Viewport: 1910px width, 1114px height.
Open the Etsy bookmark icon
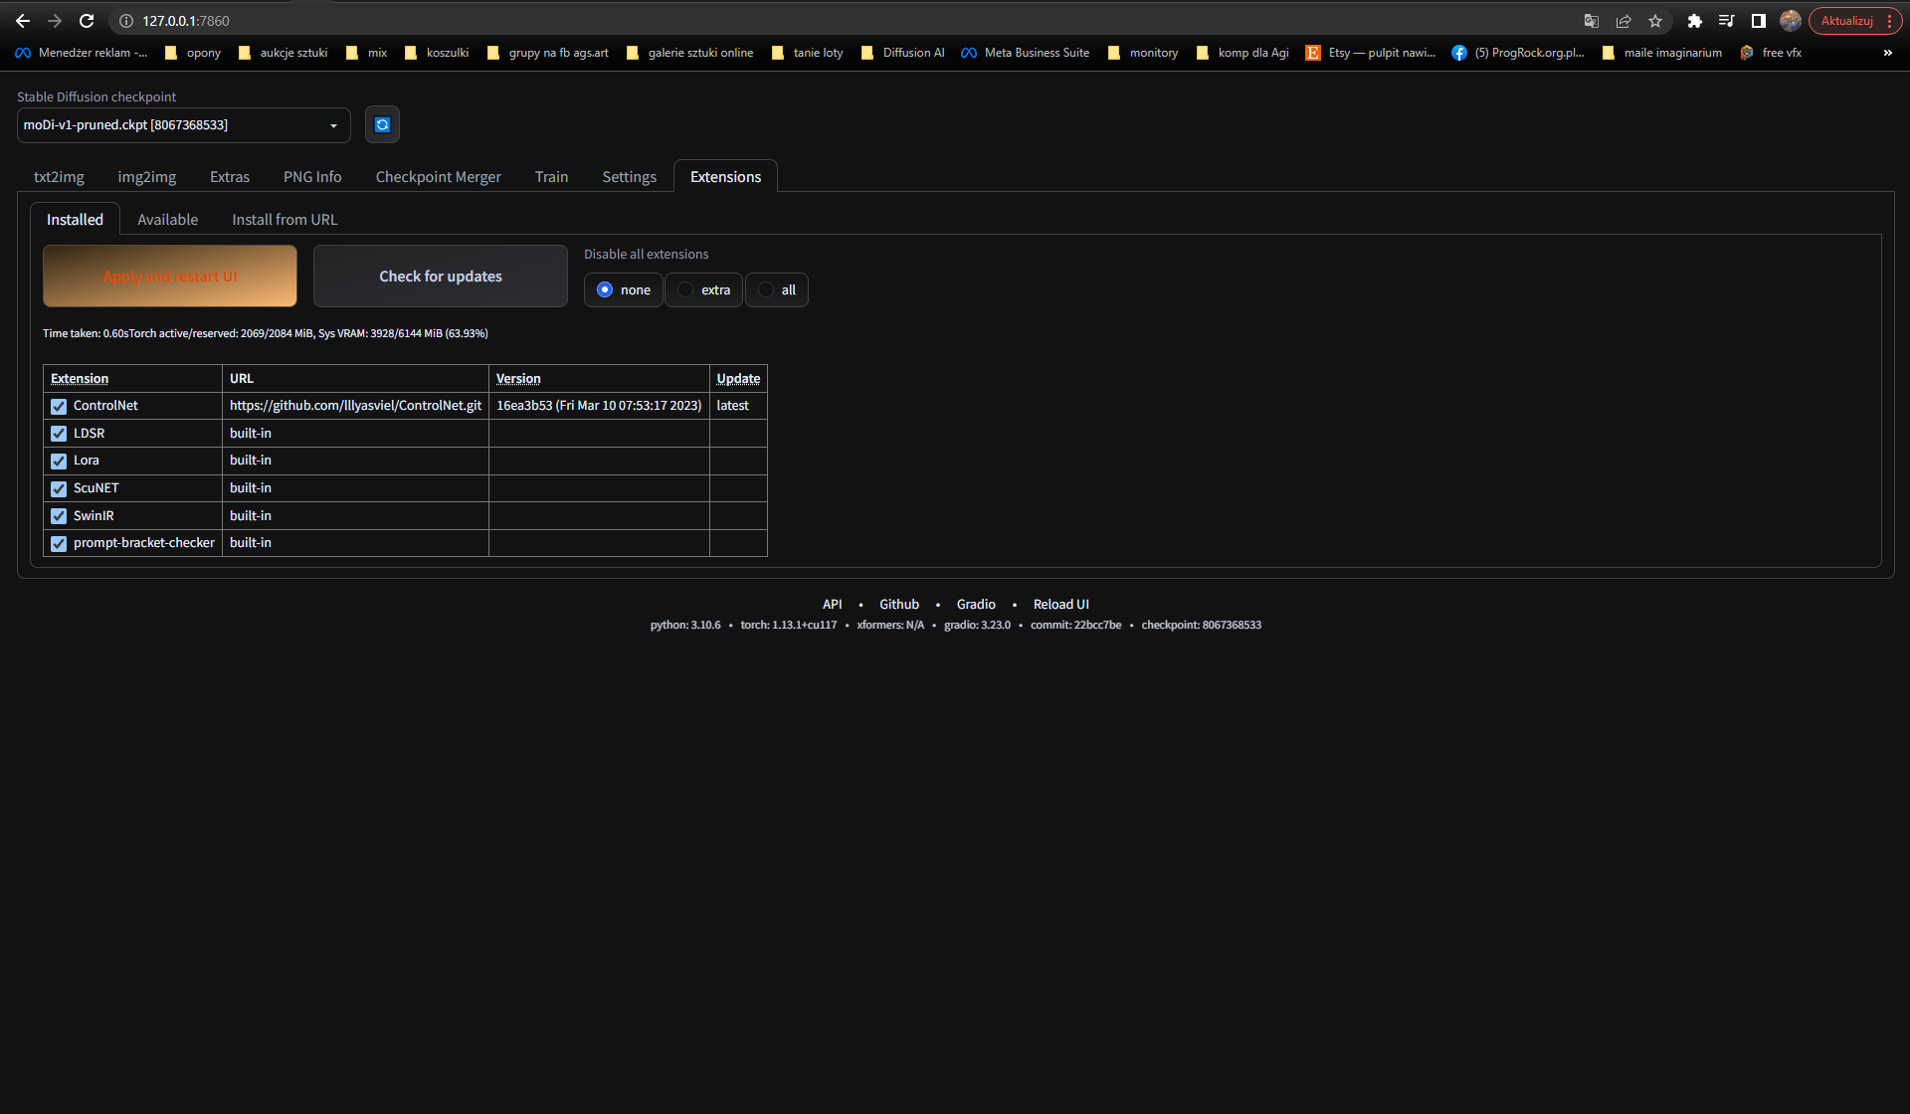(x=1313, y=53)
